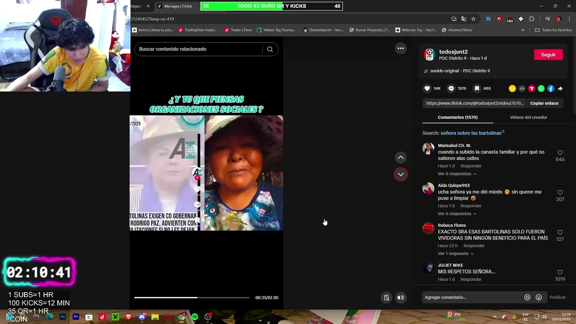Expand Ver 6 respuestas under Marisabel's comment
The image size is (576, 324).
coord(457,174)
